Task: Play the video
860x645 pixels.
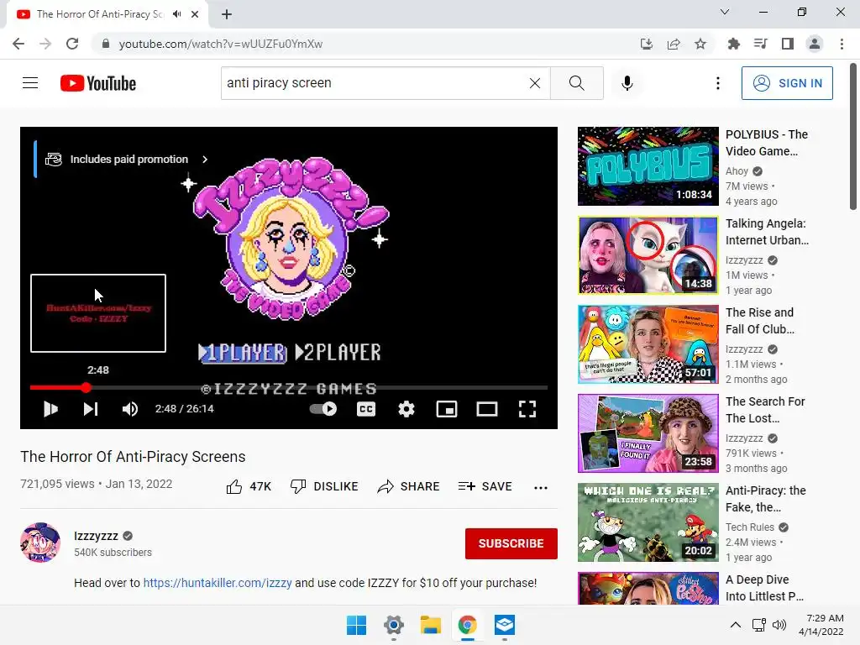Action: [x=50, y=409]
